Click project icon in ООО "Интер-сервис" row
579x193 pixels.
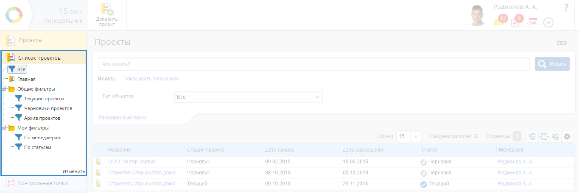pos(99,161)
